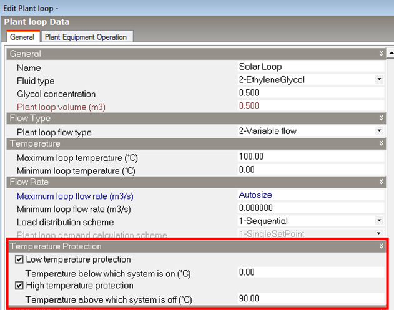Click the Name field Solar Loop
The image size is (394, 310).
(x=310, y=67)
